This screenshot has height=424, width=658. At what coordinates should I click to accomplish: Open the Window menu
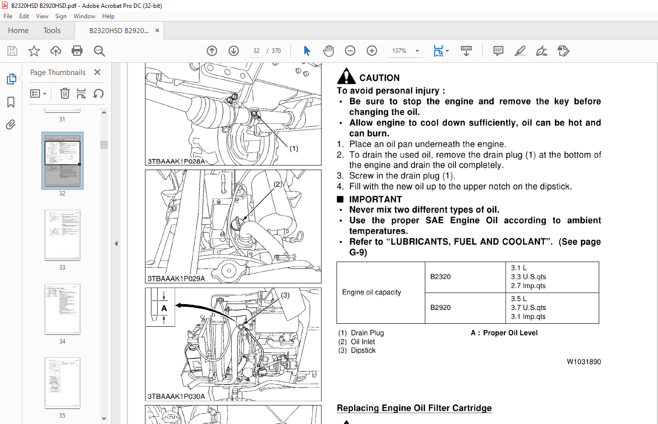(x=84, y=16)
